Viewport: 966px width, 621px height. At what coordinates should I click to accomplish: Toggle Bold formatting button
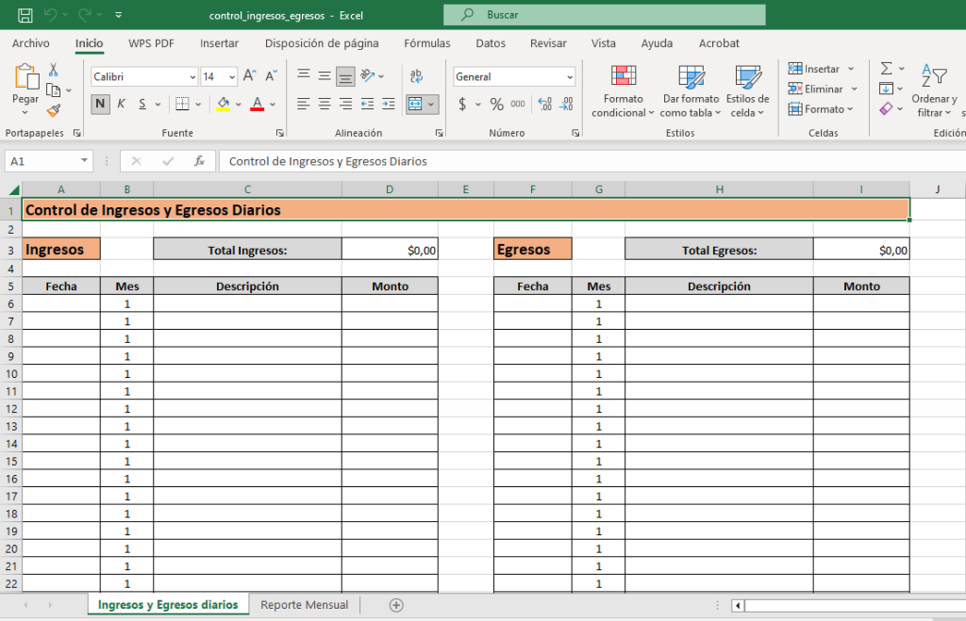tap(101, 105)
